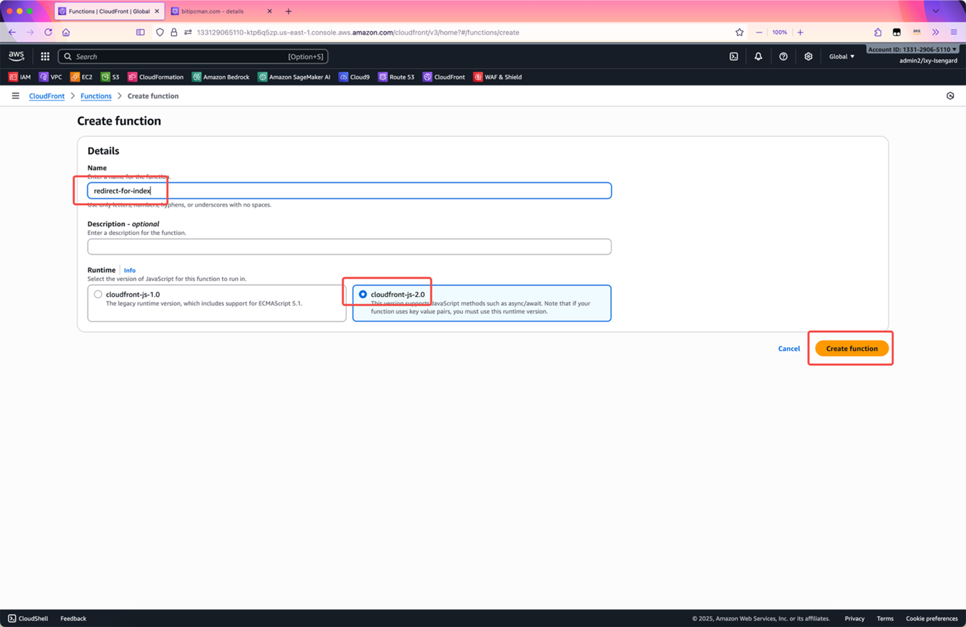The width and height of the screenshot is (966, 627).
Task: Click the Create function button
Action: click(851, 349)
